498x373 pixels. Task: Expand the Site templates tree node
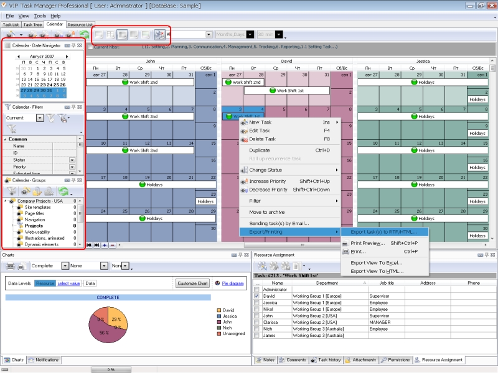(13, 207)
